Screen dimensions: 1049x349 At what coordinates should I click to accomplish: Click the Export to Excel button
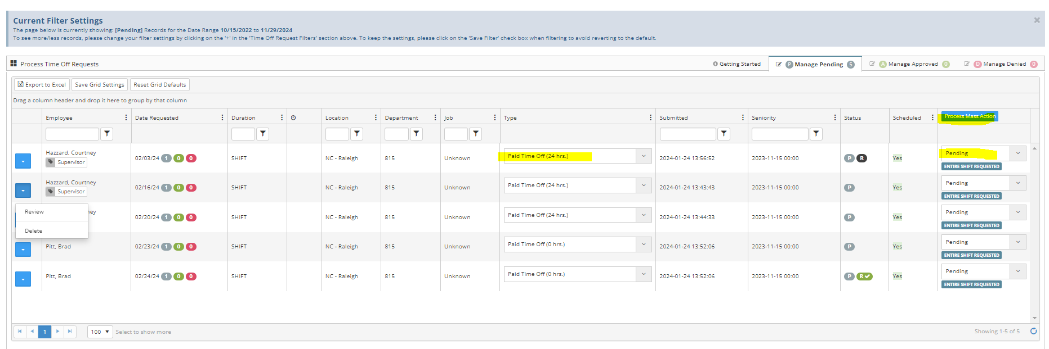pyautogui.click(x=42, y=85)
